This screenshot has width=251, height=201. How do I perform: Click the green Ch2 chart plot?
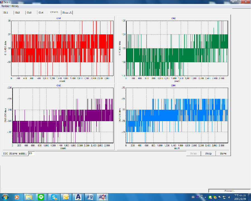[x=177, y=48]
